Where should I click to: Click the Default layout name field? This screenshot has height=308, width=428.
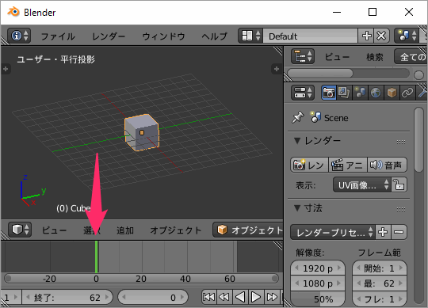(310, 36)
